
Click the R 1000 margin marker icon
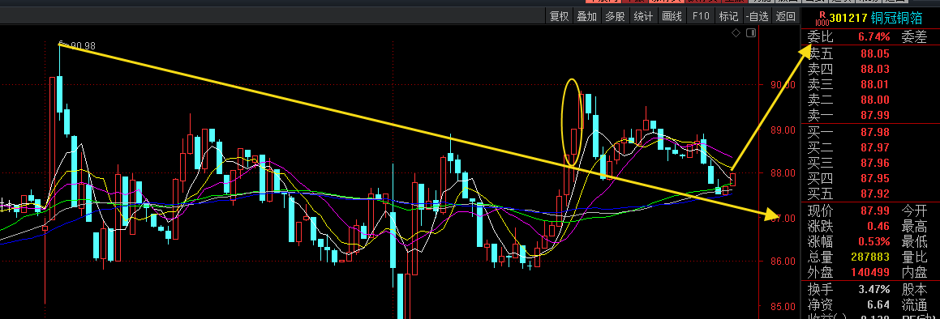click(822, 17)
